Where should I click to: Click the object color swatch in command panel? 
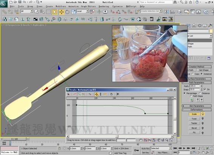(211, 31)
